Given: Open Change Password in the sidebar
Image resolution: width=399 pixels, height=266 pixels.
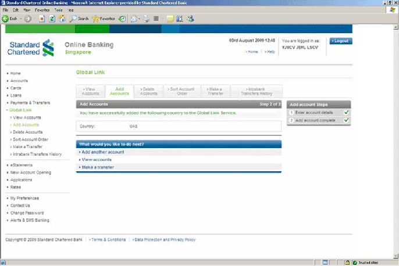Looking at the screenshot, I should pos(27,213).
